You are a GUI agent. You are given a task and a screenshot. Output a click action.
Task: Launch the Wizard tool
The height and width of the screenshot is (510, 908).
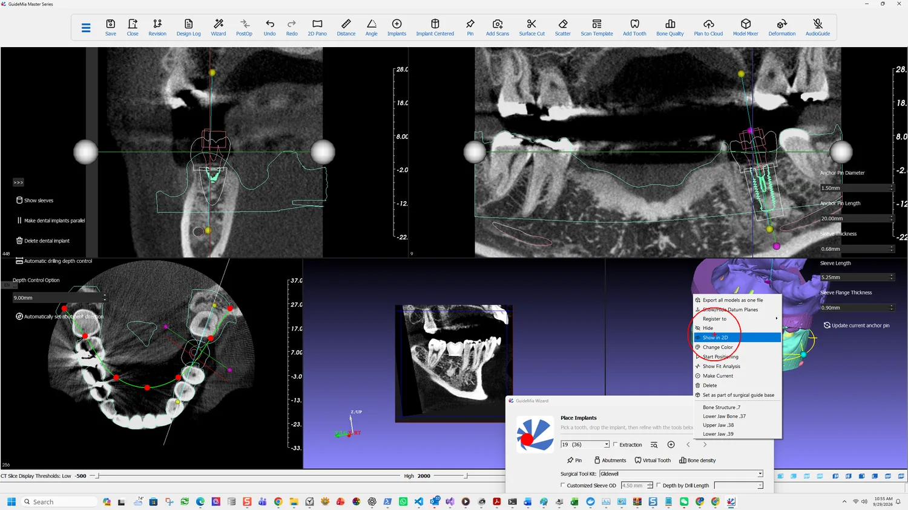[219, 27]
